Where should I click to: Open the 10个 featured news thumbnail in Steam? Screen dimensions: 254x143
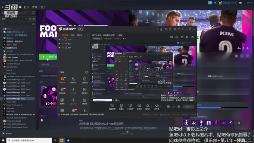click(x=49, y=96)
